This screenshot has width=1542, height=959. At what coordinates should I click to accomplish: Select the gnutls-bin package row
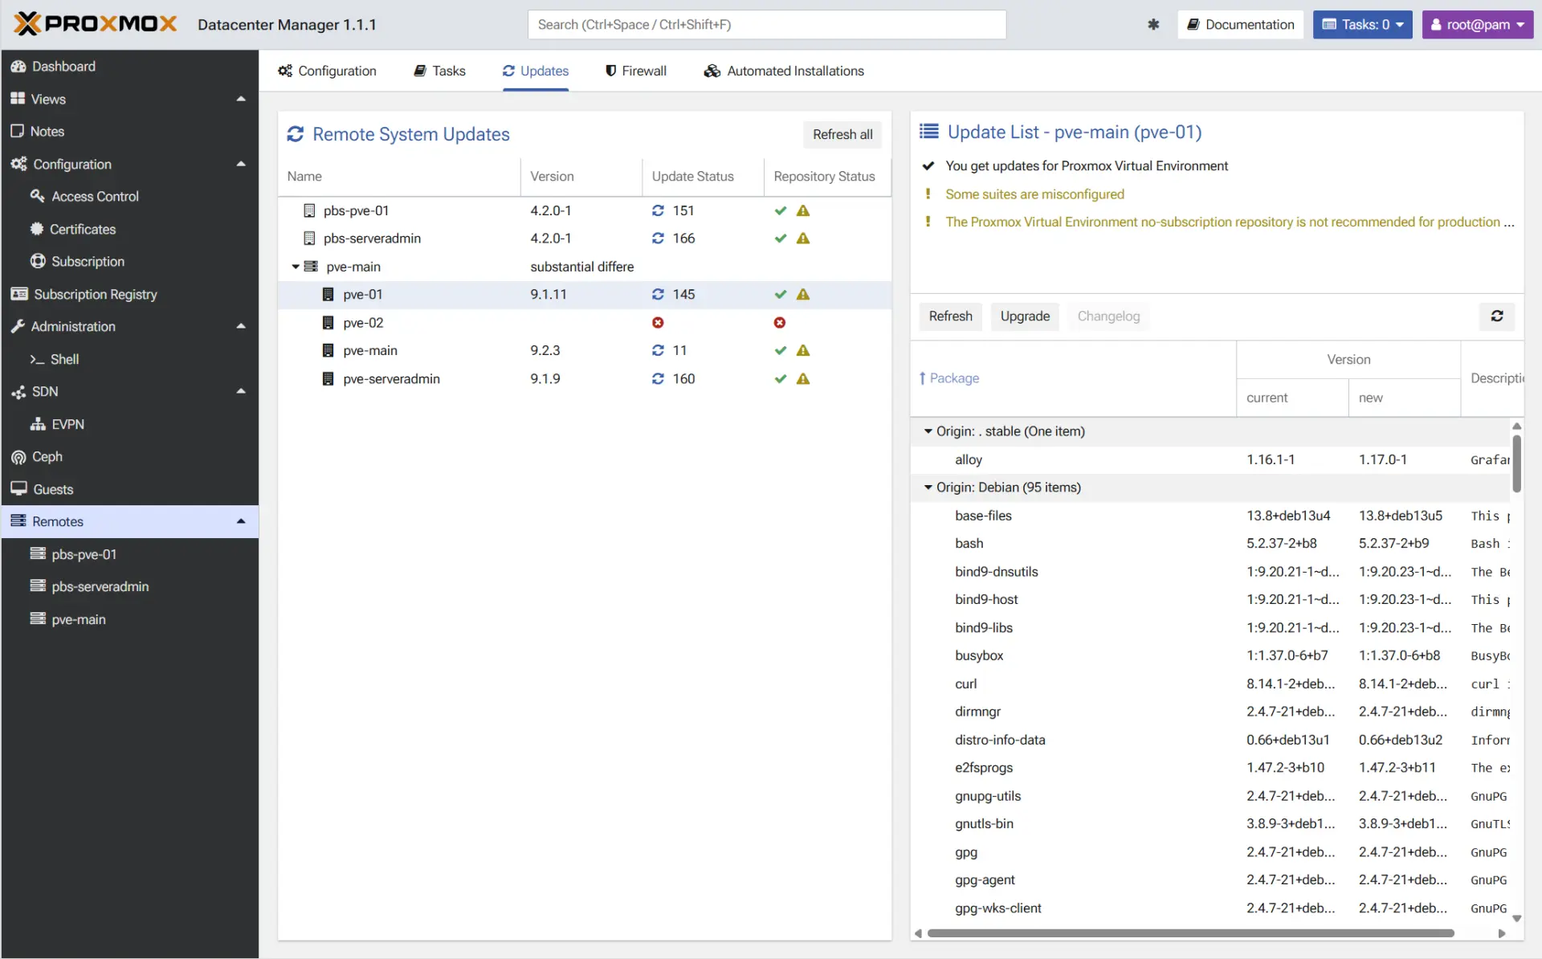1210,824
